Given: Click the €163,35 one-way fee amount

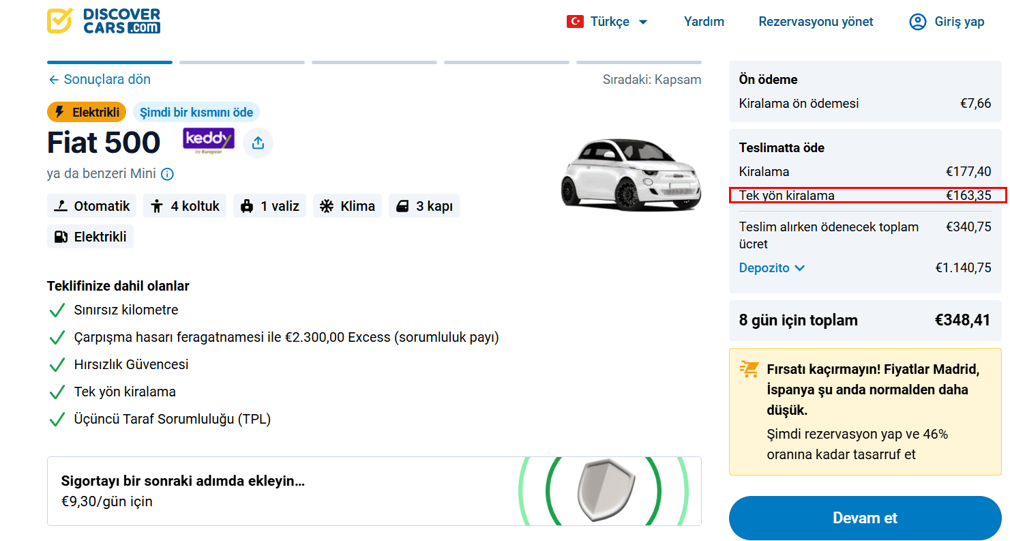Looking at the screenshot, I should 968,196.
